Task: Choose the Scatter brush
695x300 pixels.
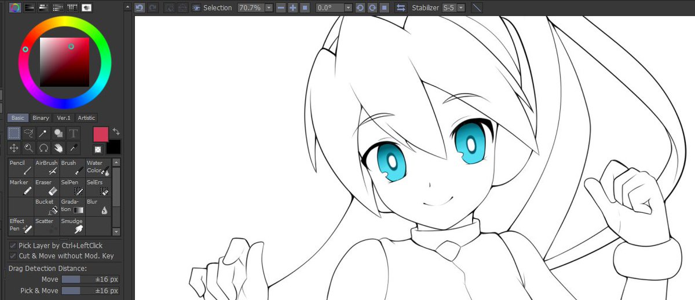Action: (46, 225)
